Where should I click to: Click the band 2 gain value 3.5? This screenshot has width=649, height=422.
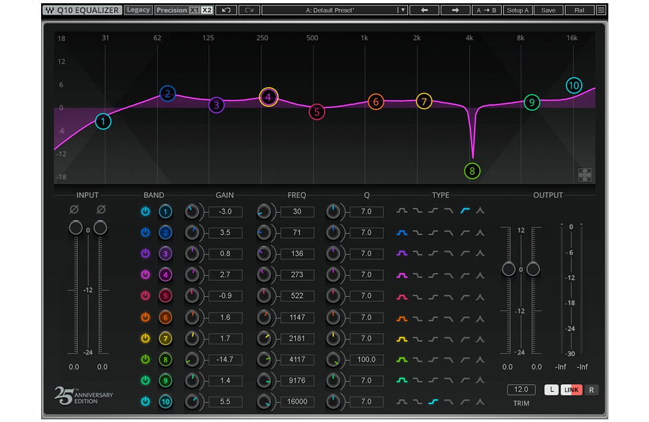coord(225,233)
